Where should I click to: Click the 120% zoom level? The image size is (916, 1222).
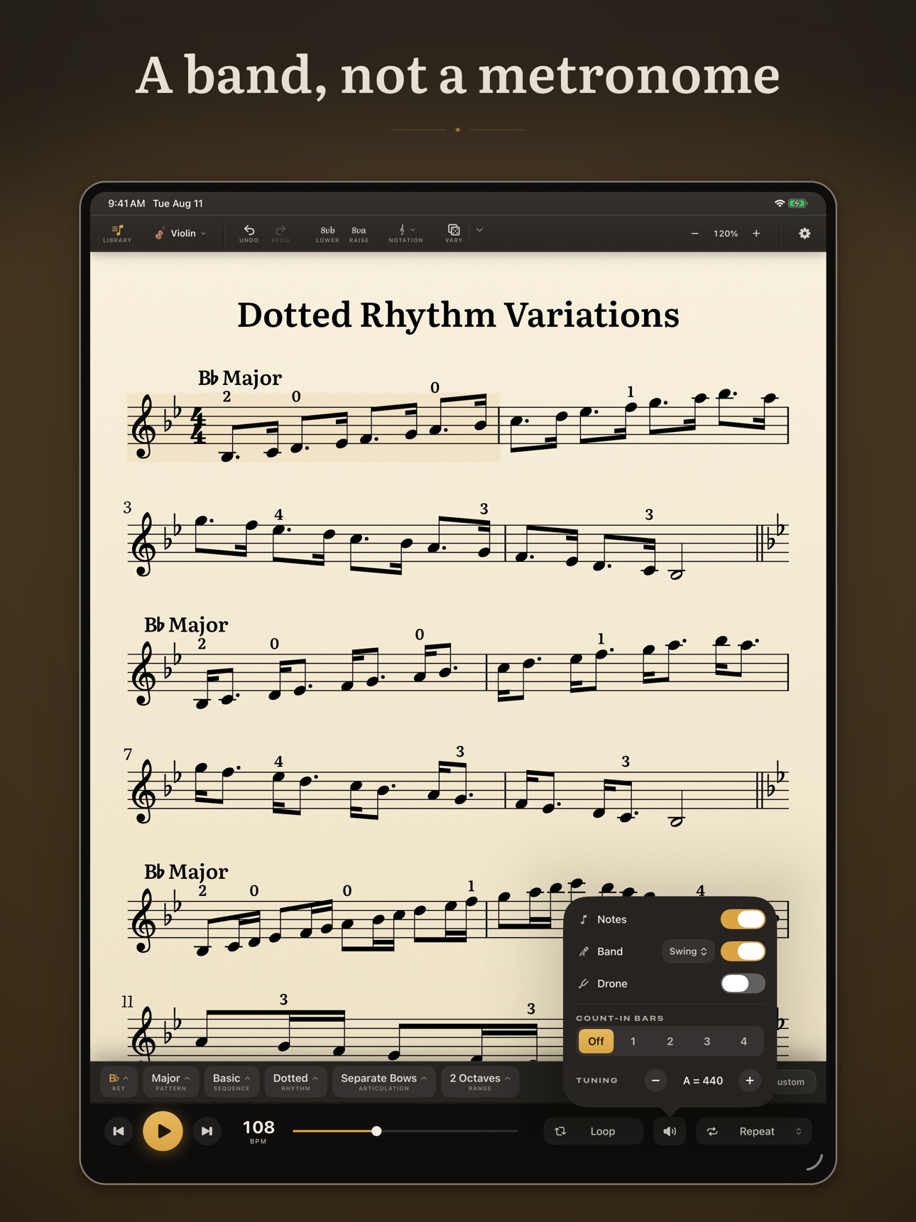pos(726,234)
